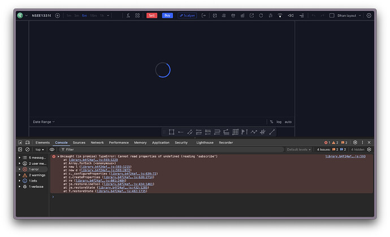Switch to the Performance tab
This screenshot has width=390, height=237.
click(x=119, y=142)
